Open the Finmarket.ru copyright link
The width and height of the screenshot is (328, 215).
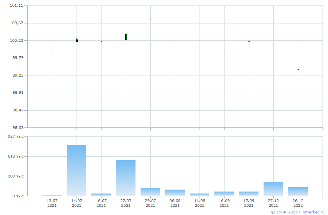click(x=298, y=212)
